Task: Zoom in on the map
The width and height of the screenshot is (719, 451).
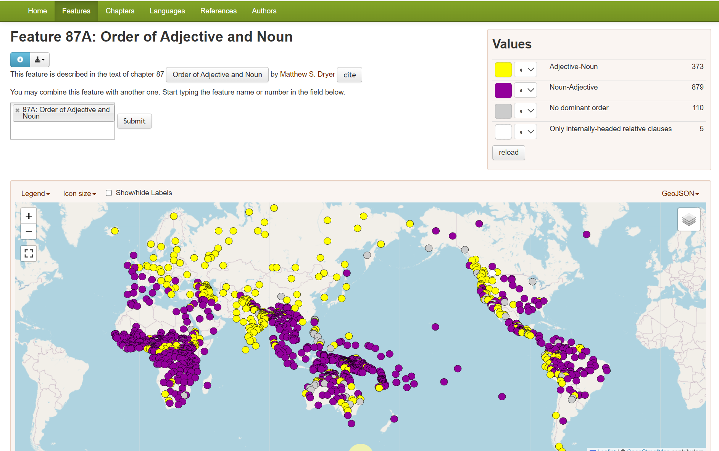Action: 29,216
